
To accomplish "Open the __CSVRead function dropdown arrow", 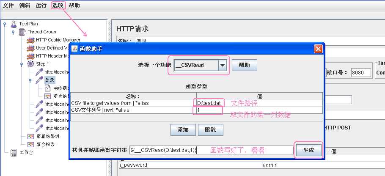I will [x=223, y=65].
